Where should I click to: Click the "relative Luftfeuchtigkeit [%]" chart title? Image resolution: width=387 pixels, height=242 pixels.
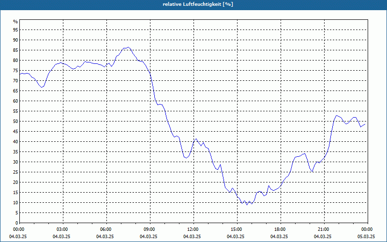(198, 4)
